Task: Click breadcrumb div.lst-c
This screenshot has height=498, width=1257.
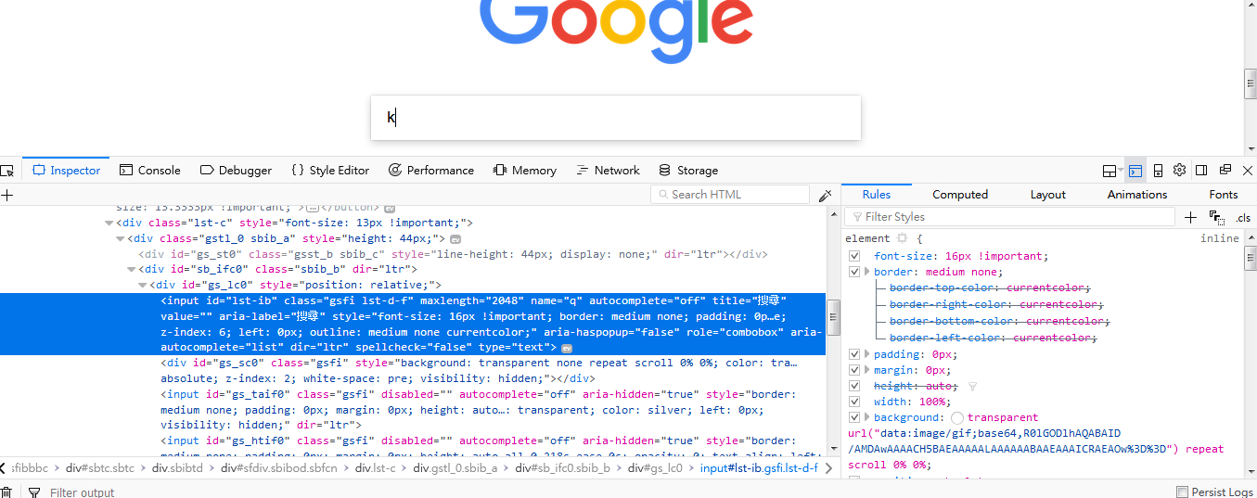Action: [376, 468]
